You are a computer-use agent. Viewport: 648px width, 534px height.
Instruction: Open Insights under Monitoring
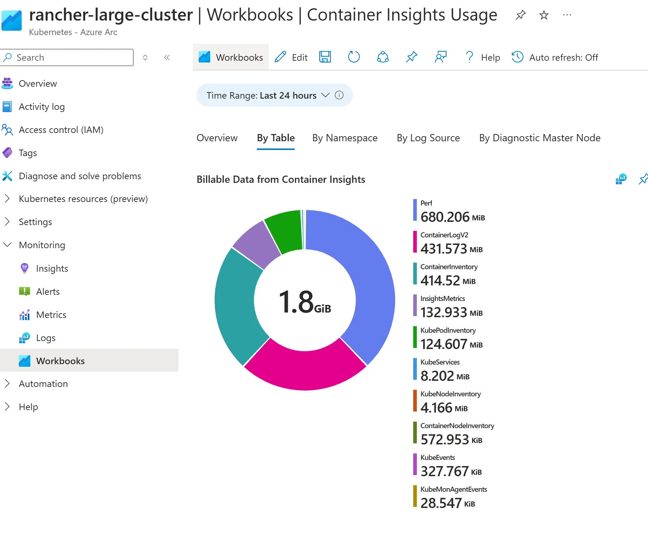(x=52, y=268)
